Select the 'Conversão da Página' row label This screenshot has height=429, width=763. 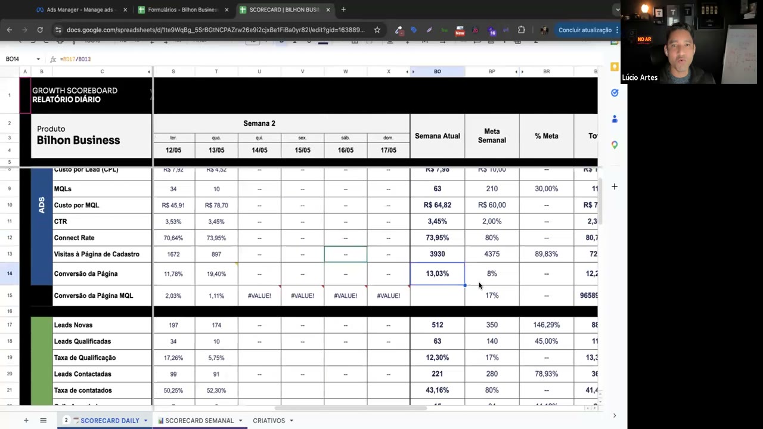[x=102, y=273]
